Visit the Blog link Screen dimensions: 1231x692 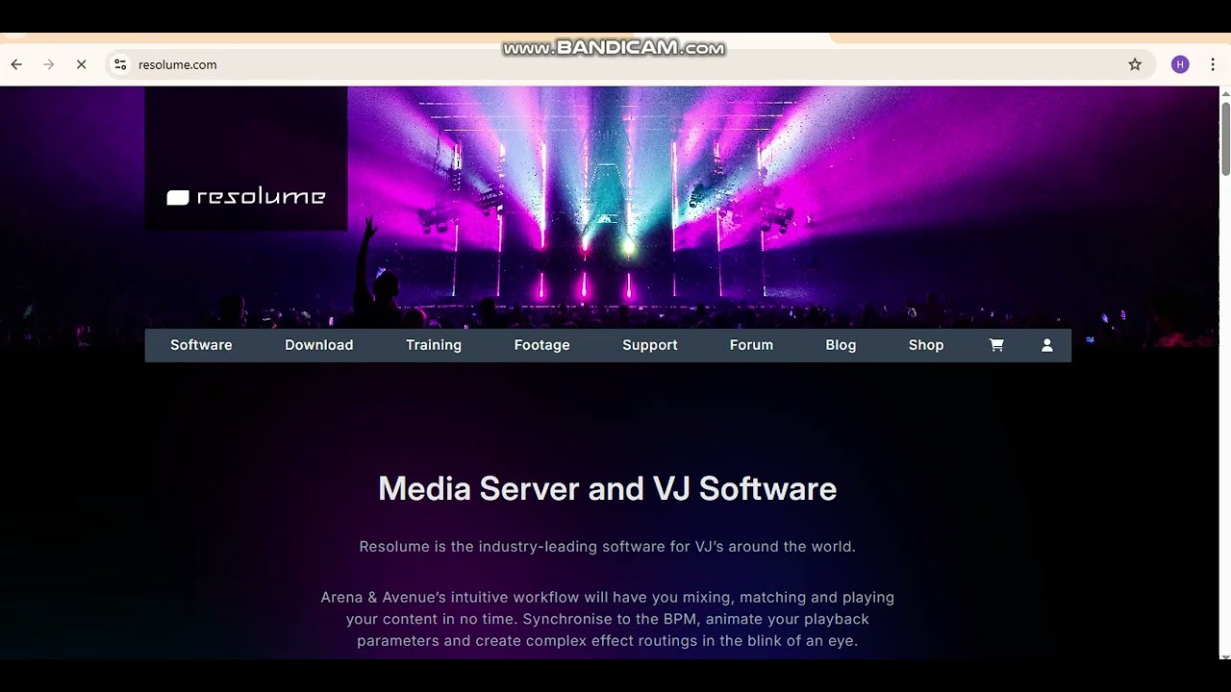pyautogui.click(x=841, y=345)
